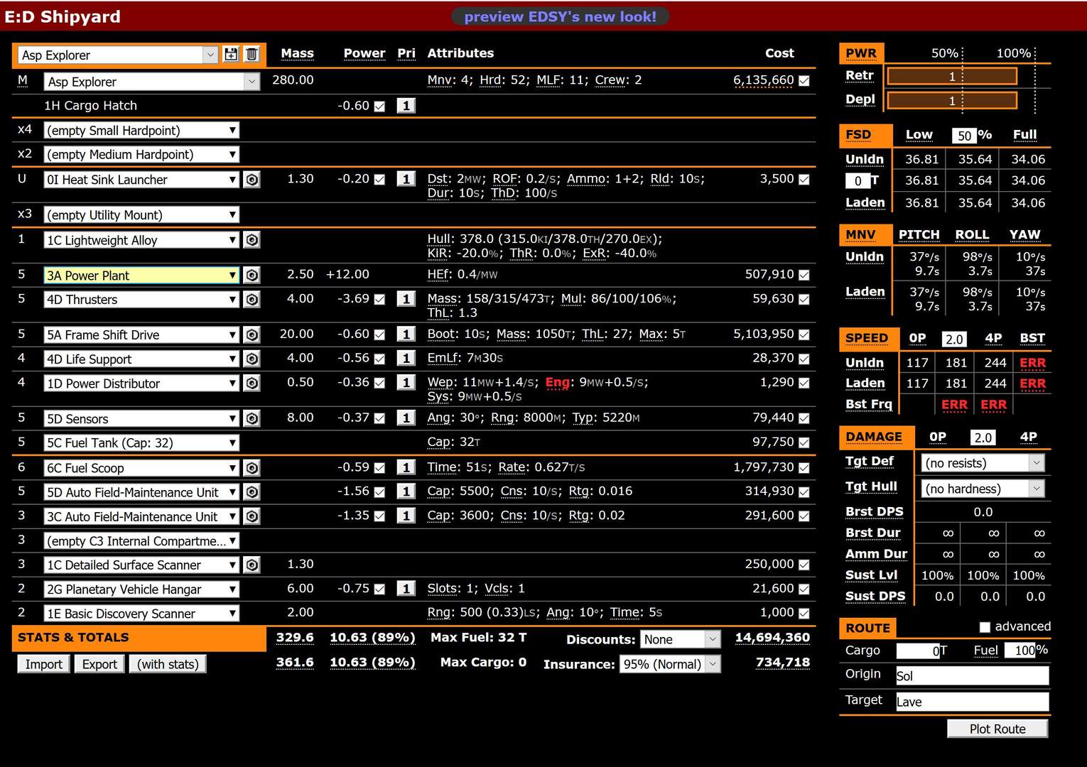The width and height of the screenshot is (1087, 767).
Task: Open the STATS & TOTALS header
Action: point(139,638)
